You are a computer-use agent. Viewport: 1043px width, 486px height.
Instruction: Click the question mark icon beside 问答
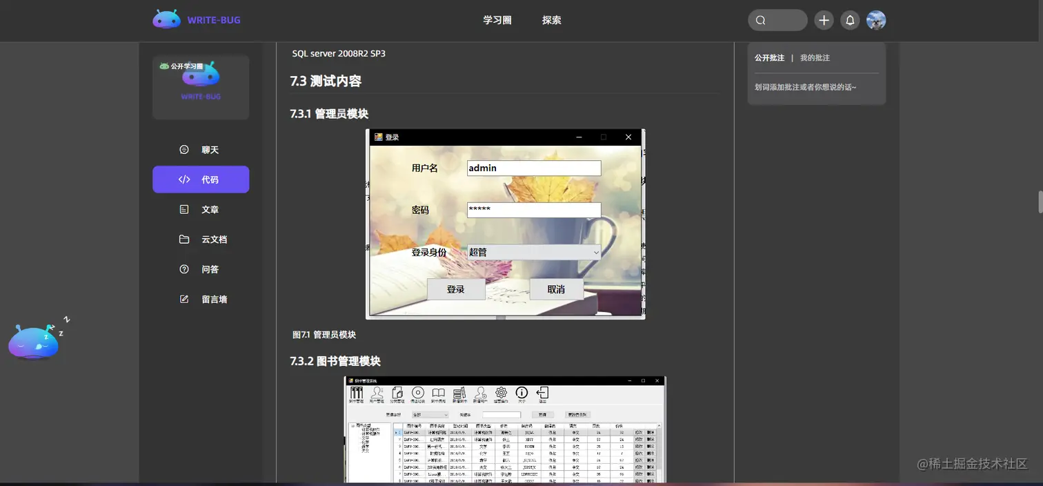pos(184,269)
